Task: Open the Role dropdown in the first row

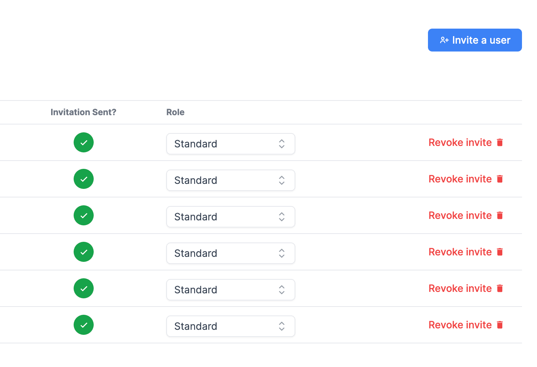Action: pos(231,144)
